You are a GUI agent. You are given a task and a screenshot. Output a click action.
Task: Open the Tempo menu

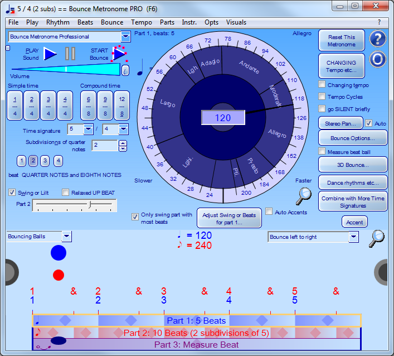(142, 22)
